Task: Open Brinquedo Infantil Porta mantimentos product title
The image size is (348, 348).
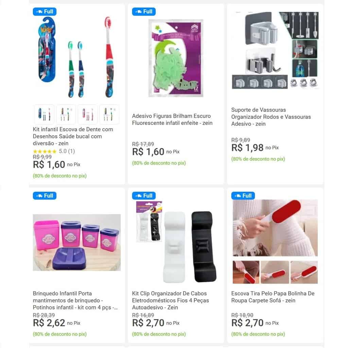Action: pyautogui.click(x=75, y=300)
